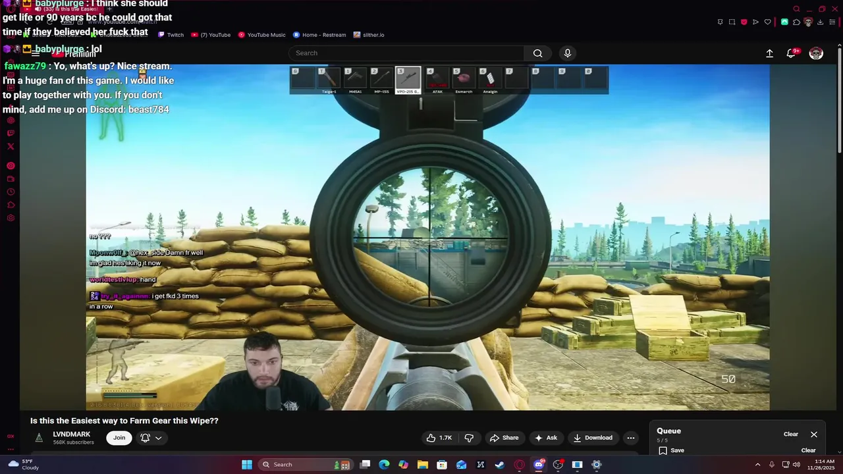The width and height of the screenshot is (843, 474).
Task: Click the Opera tab search magnifier
Action: (x=796, y=9)
